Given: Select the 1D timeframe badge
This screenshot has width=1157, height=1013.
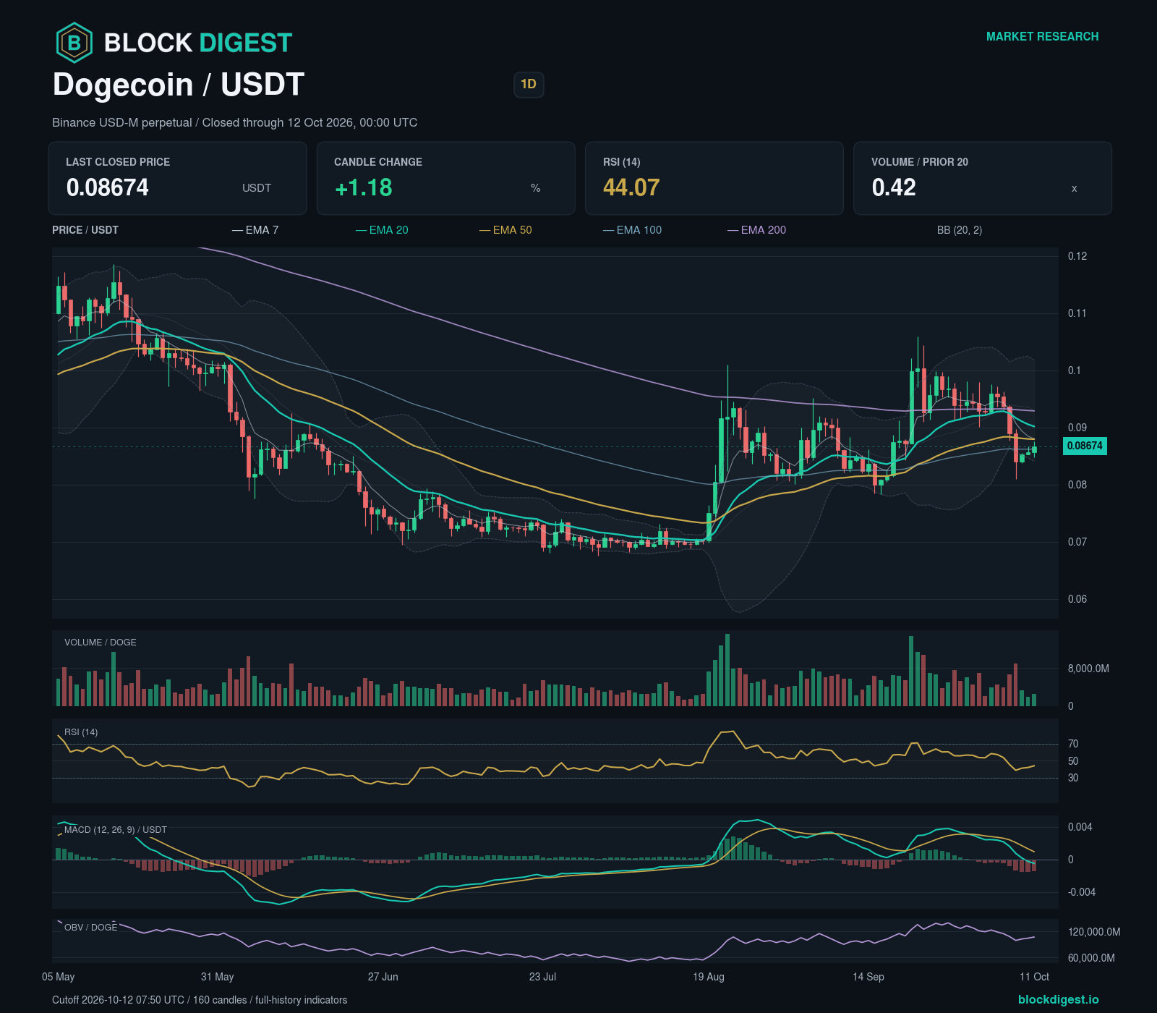Looking at the screenshot, I should (529, 85).
